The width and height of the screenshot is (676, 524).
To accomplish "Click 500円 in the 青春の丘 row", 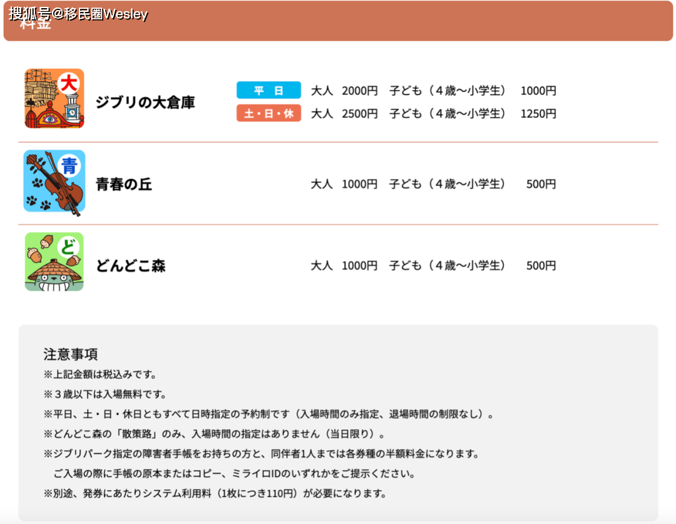I will [x=541, y=184].
